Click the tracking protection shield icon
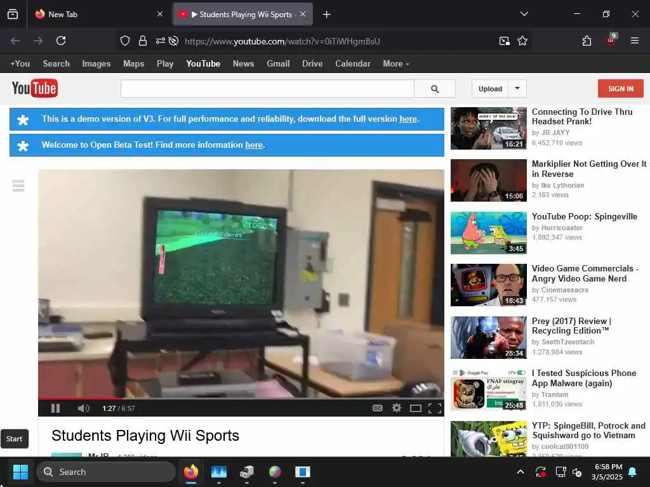Screen dimensions: 650x487 [x=125, y=41]
